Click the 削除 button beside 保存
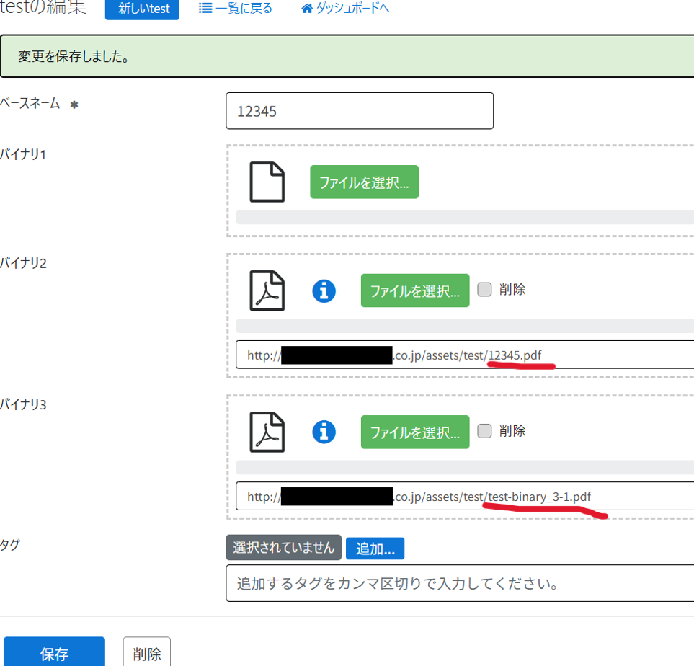This screenshot has width=694, height=666. click(147, 654)
